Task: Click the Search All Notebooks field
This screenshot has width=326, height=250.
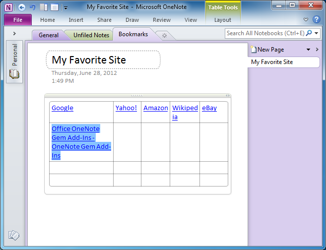Action: [x=265, y=33]
